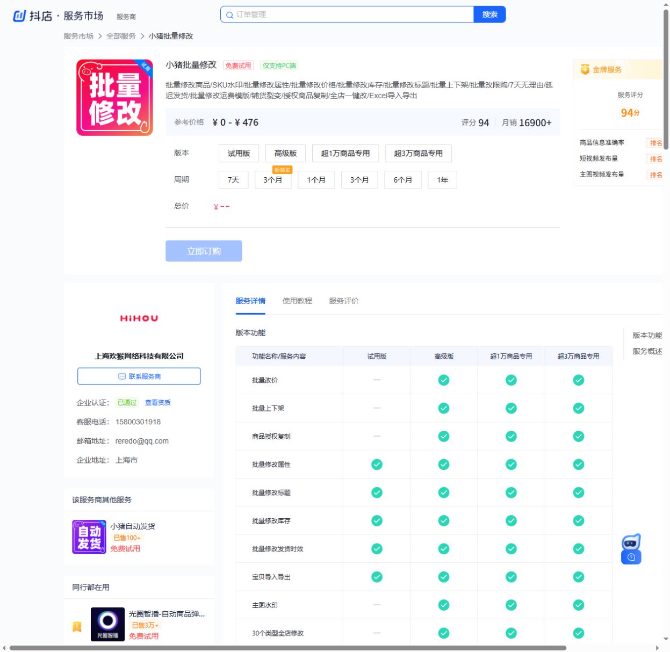Click the 上海欢猴网络科技有限公司 company name
The width and height of the screenshot is (670, 652).
coord(139,356)
